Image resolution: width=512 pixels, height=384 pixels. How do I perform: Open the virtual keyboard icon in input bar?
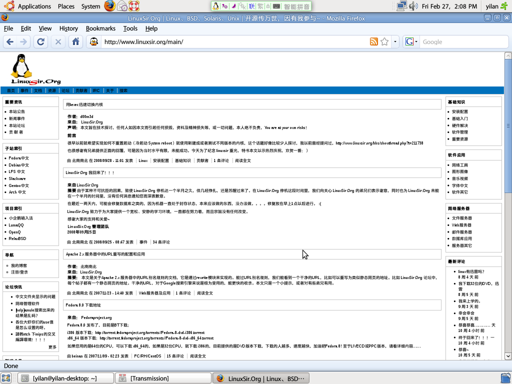pos(276,6)
